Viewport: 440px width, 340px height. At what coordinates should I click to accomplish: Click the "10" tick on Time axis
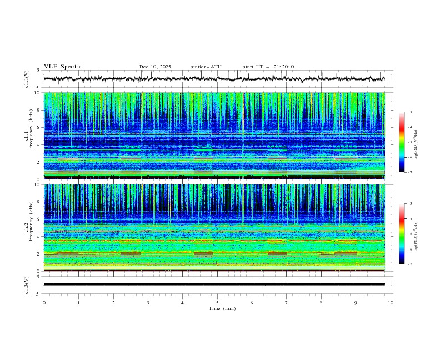(391, 303)
